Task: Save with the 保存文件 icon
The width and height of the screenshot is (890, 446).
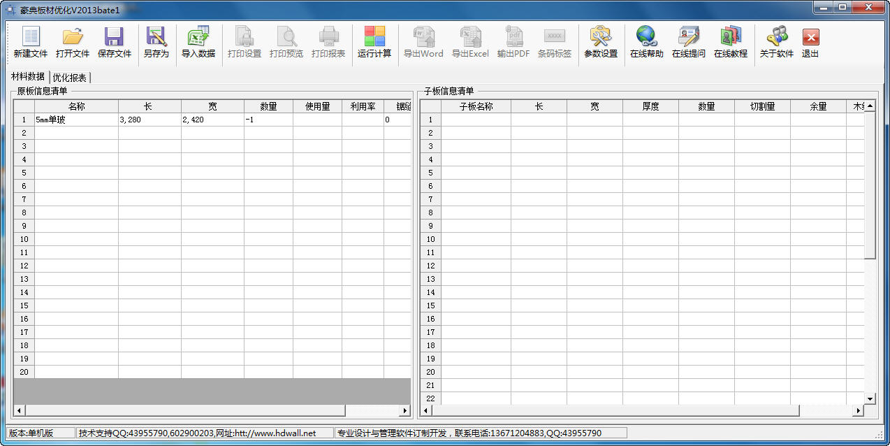Action: (x=115, y=43)
